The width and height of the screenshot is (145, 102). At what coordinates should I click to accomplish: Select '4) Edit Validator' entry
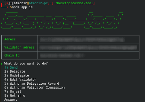coord(20,79)
